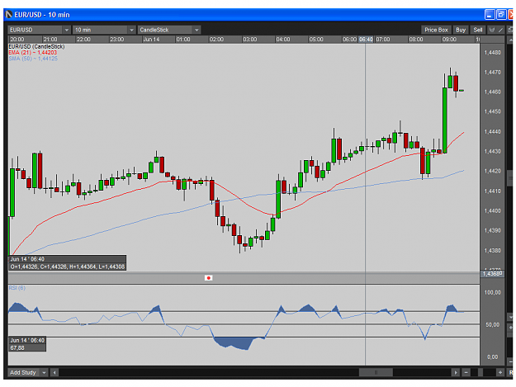Viewport: 516px width, 387px height.
Task: Click the 1,43680 current price label
Action: (492, 274)
